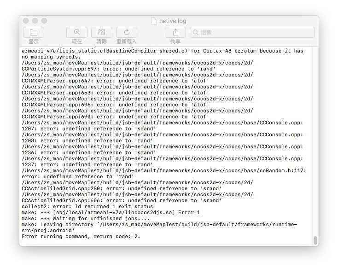Click the 'make: *** Waiting for unfinished jobs....' line
The height and width of the screenshot is (269, 338).
pos(86,218)
